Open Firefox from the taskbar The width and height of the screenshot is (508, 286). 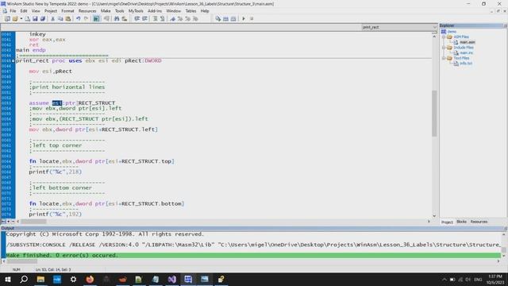coord(90,279)
